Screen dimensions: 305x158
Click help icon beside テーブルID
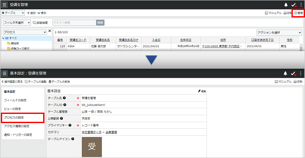65,105
